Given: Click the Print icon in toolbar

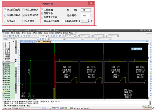Looking at the screenshot, I should click(x=13, y=36).
